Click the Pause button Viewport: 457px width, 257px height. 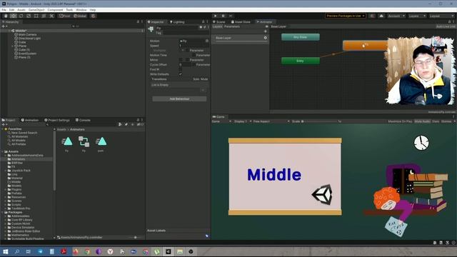[x=223, y=16]
